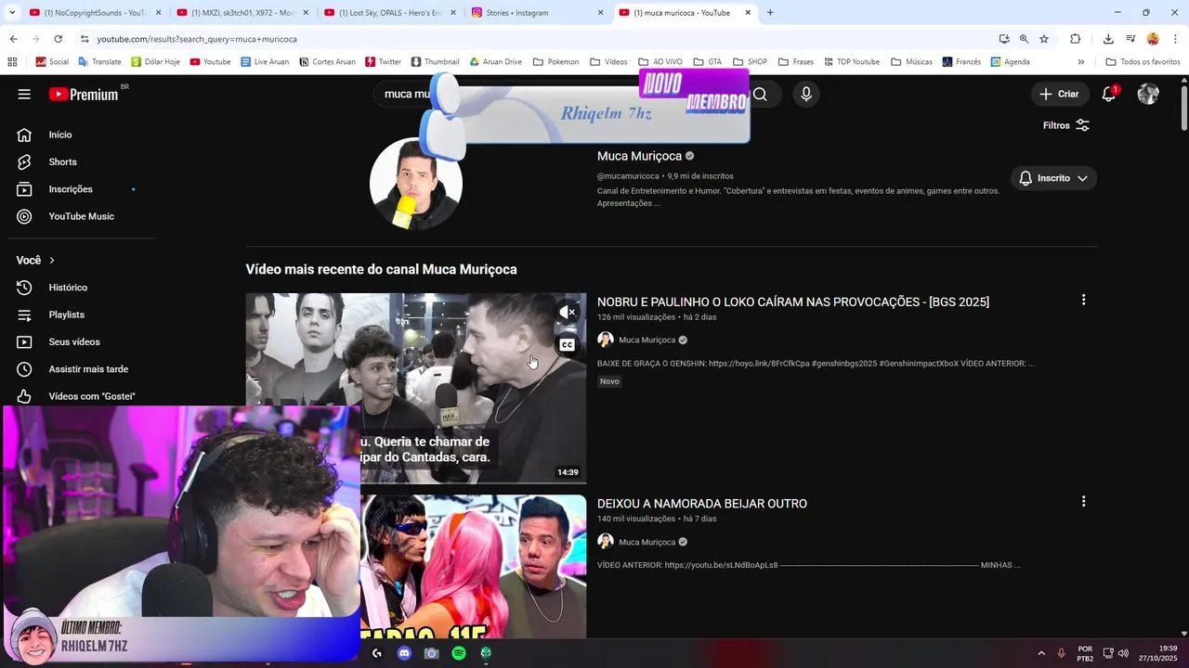
Task: Reload the page
Action: click(x=58, y=39)
